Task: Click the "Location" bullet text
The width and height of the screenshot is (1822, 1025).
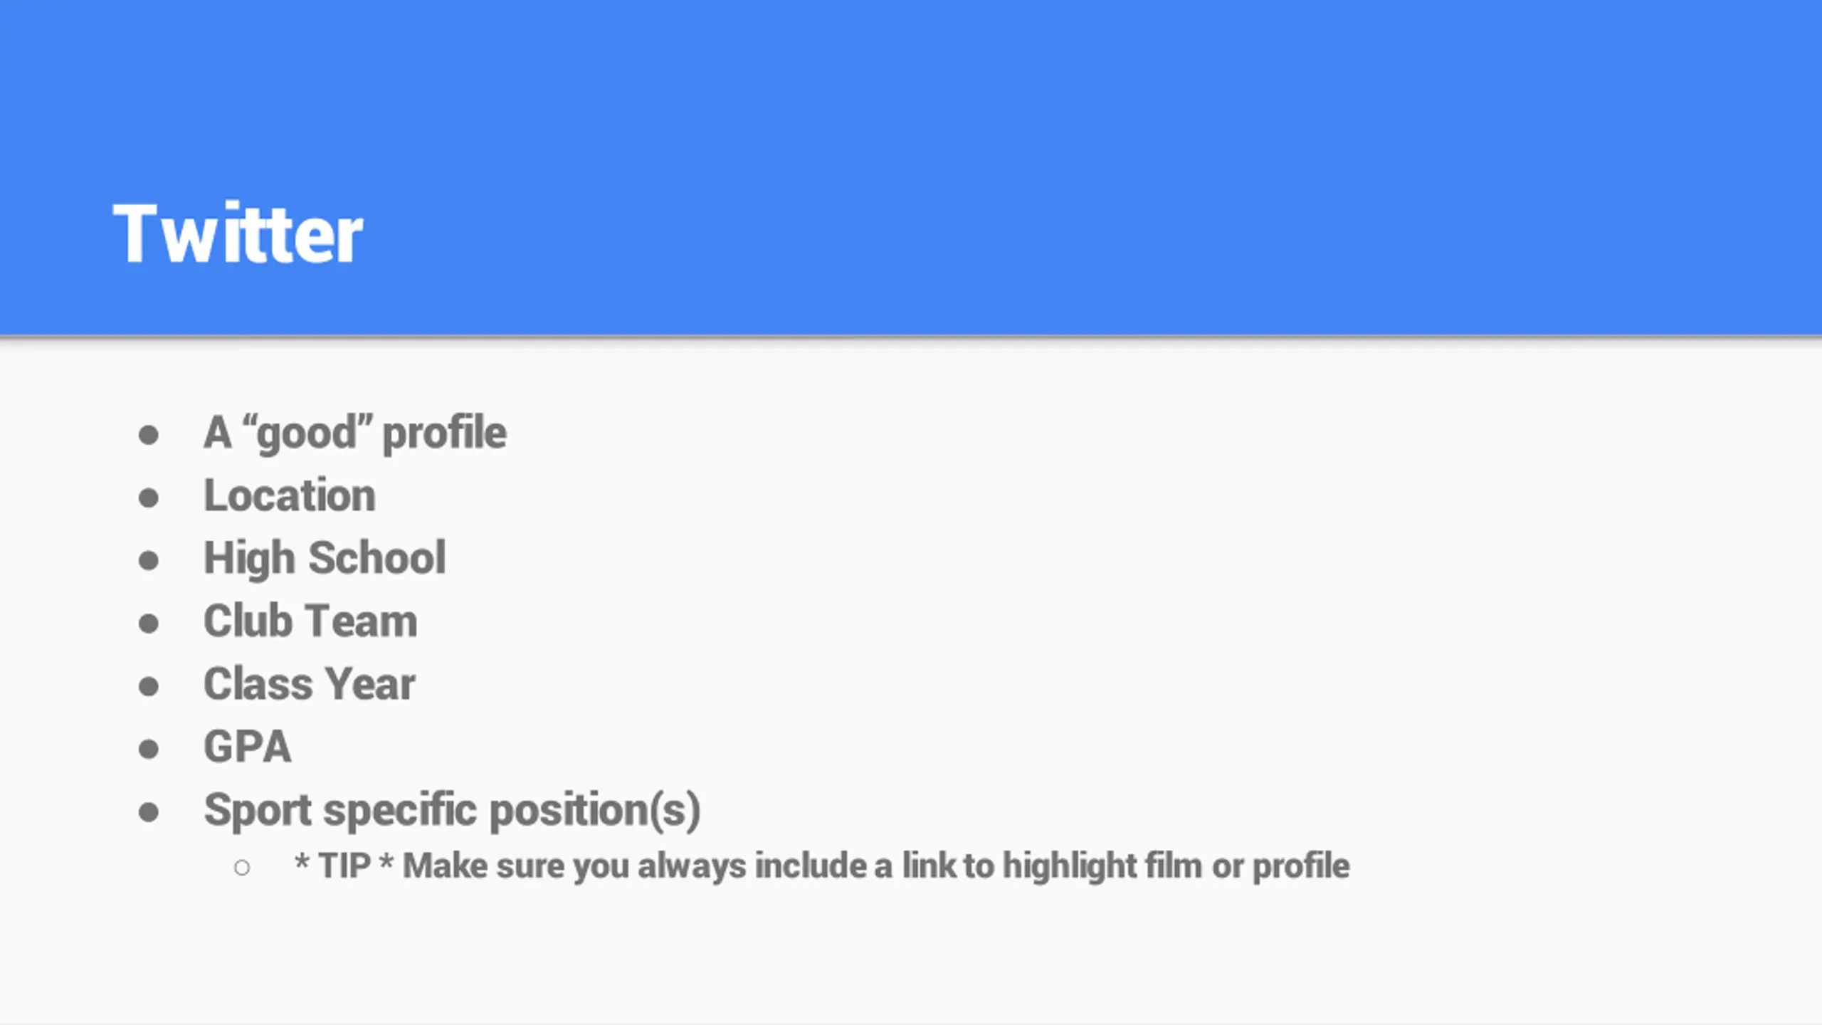Action: click(x=290, y=495)
